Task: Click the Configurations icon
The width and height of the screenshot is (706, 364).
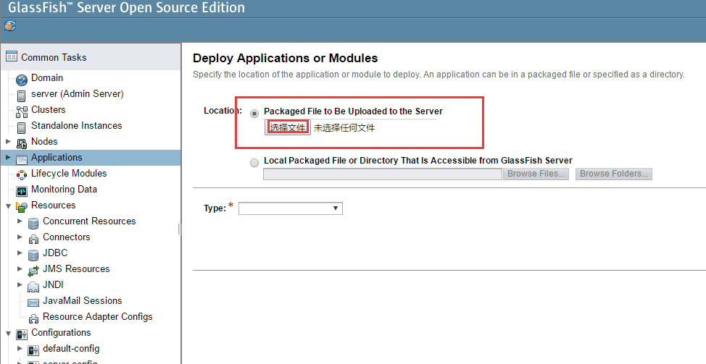Action: [x=22, y=334]
